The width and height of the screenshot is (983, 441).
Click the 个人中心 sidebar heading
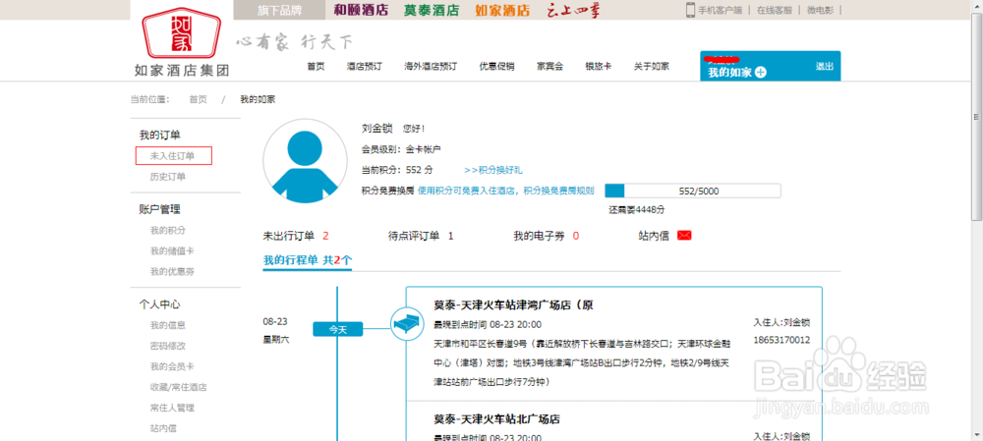pos(160,304)
